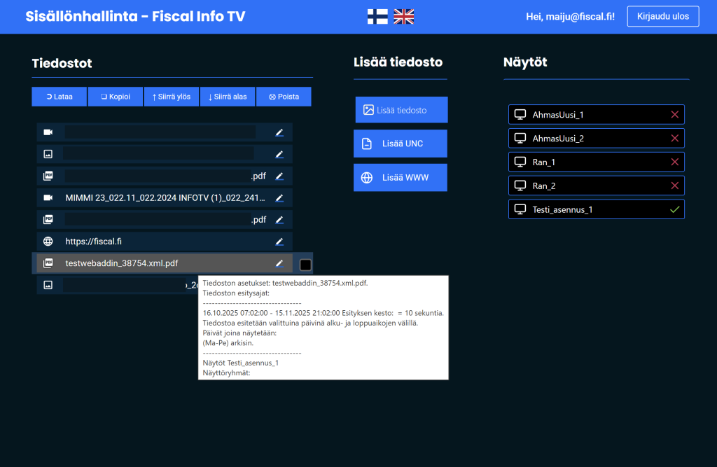
Task: Move the file up with Siirrä ylös
Action: click(x=172, y=97)
